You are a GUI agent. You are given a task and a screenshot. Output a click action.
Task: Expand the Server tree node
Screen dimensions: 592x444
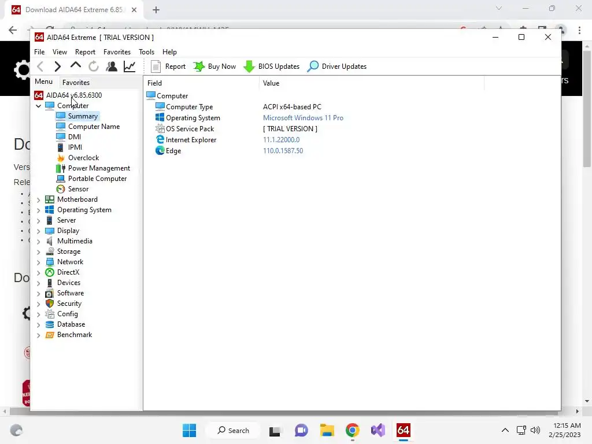click(39, 220)
